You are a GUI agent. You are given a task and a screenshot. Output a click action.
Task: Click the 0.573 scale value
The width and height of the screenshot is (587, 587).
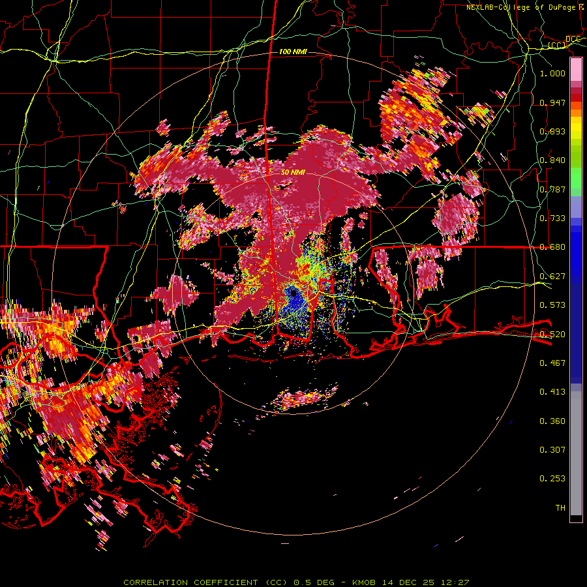(x=552, y=305)
